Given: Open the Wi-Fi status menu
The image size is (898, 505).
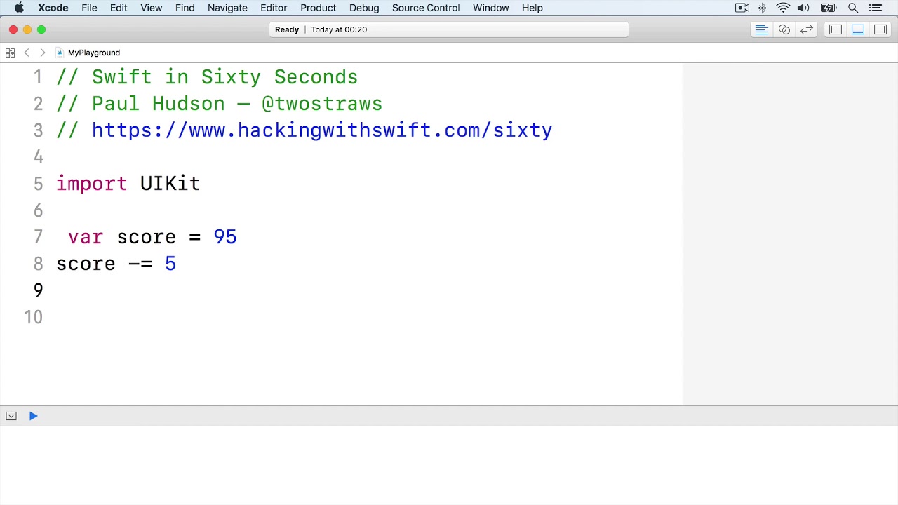Looking at the screenshot, I should point(783,8).
